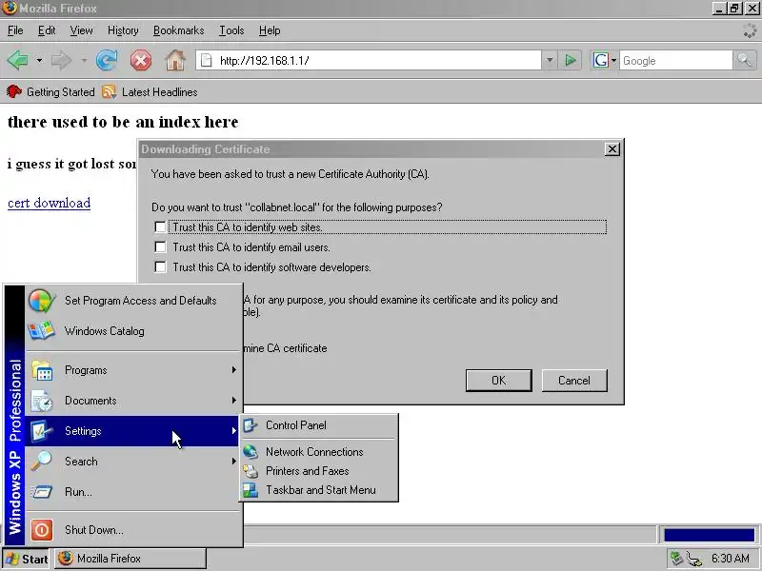Close the Downloading Certificate dialog
762x571 pixels.
(612, 149)
